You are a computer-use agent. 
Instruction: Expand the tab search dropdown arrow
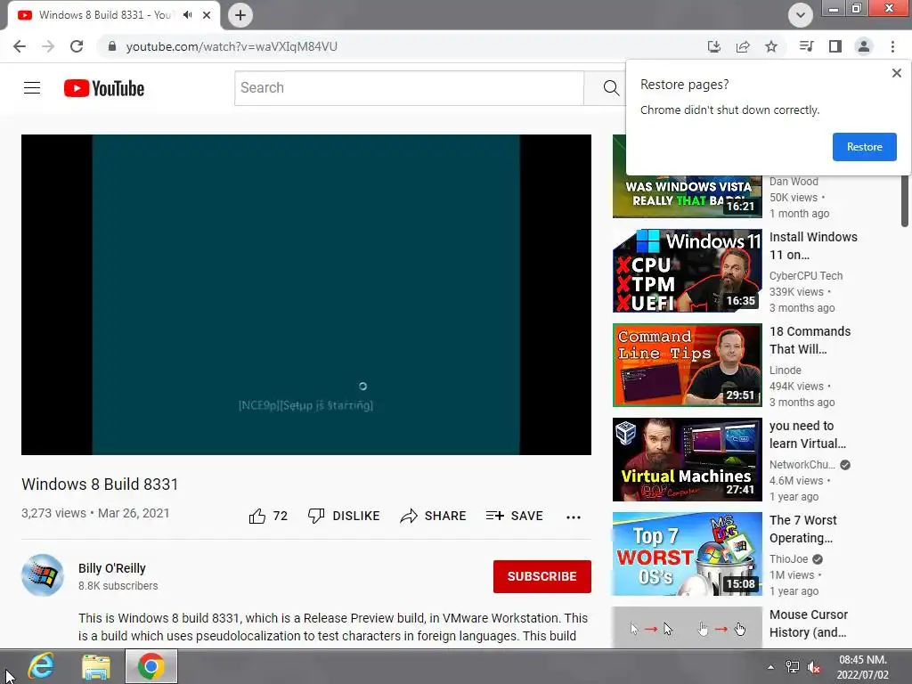click(801, 15)
